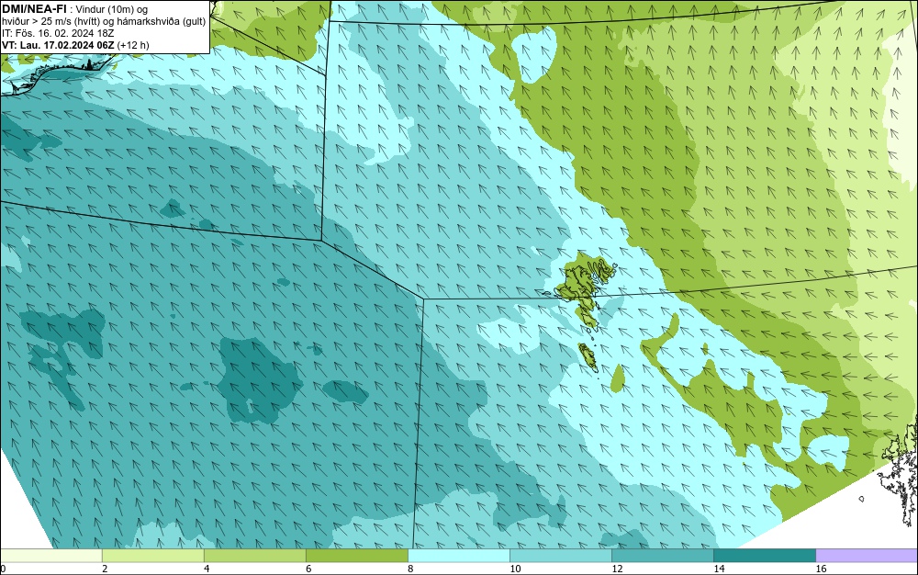Click the 'Vindur (10m) og' label
The height and width of the screenshot is (575, 918).
[112, 9]
